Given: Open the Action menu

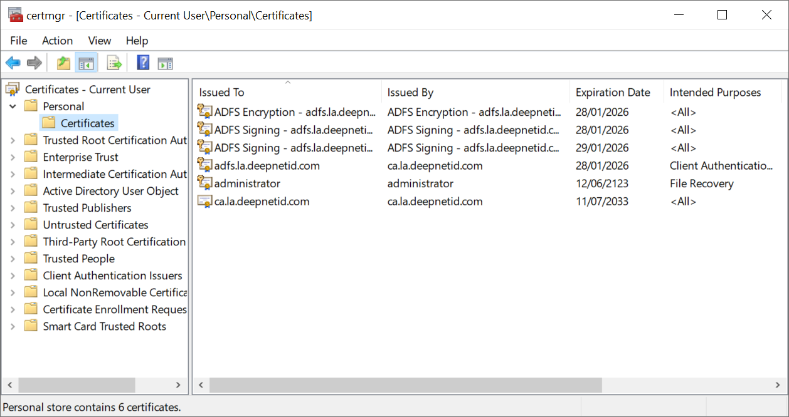Looking at the screenshot, I should tap(57, 41).
